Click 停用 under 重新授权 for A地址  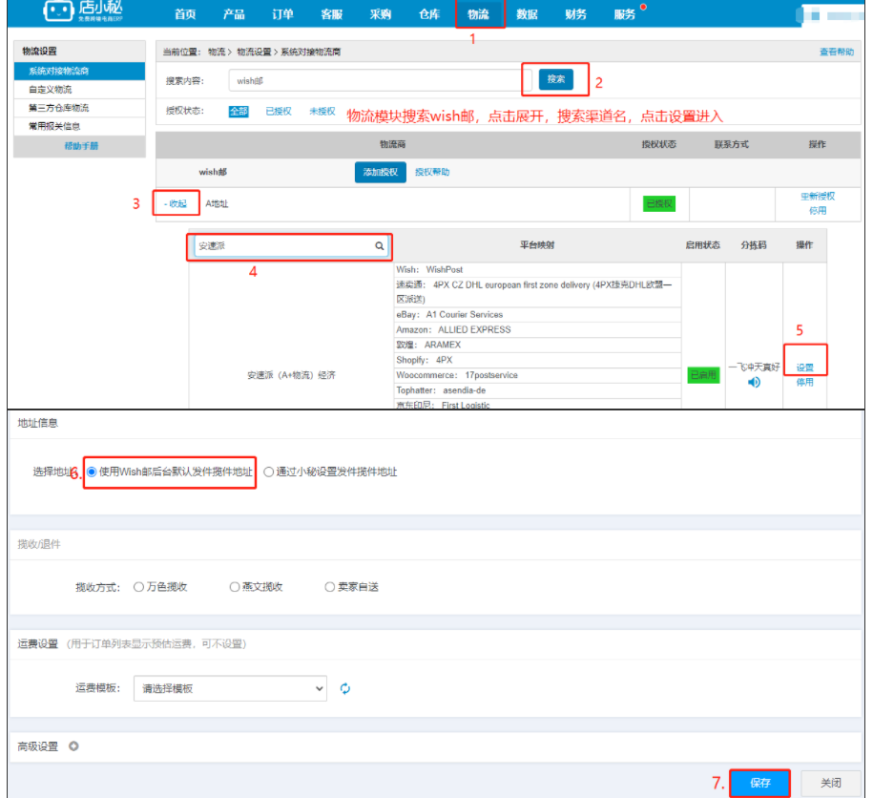pyautogui.click(x=818, y=211)
